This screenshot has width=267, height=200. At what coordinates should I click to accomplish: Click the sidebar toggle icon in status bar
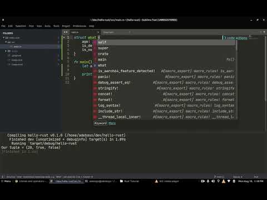click(x=3, y=177)
